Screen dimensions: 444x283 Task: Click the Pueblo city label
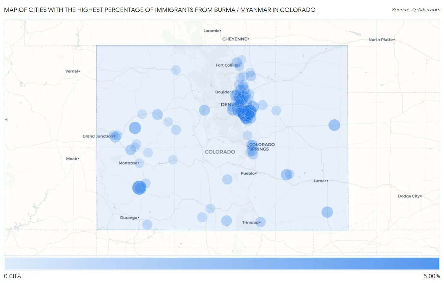click(248, 173)
